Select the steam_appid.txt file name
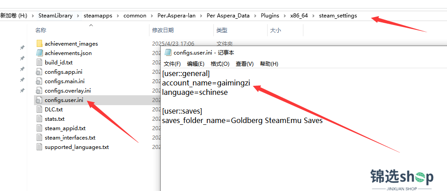 pos(65,128)
